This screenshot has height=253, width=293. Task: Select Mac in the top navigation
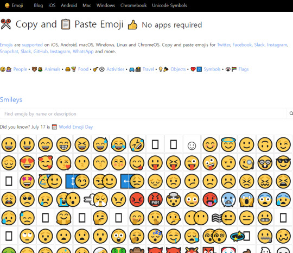point(87,5)
